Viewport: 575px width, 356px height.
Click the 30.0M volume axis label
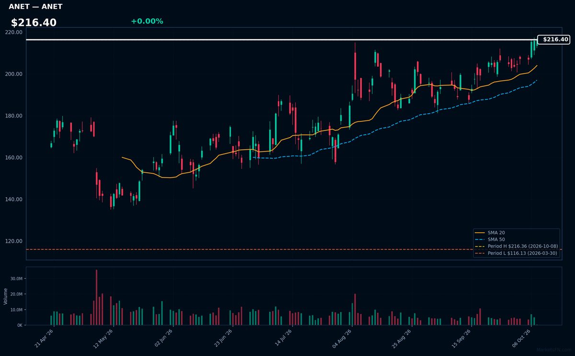coord(16,278)
